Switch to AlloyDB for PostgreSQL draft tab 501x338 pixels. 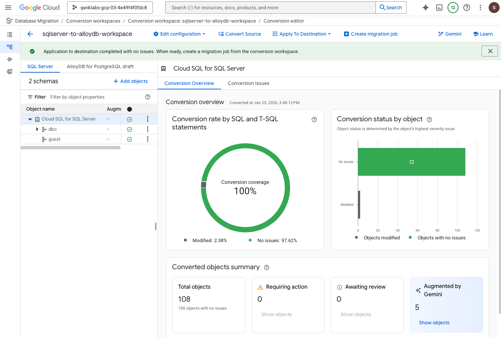[100, 66]
